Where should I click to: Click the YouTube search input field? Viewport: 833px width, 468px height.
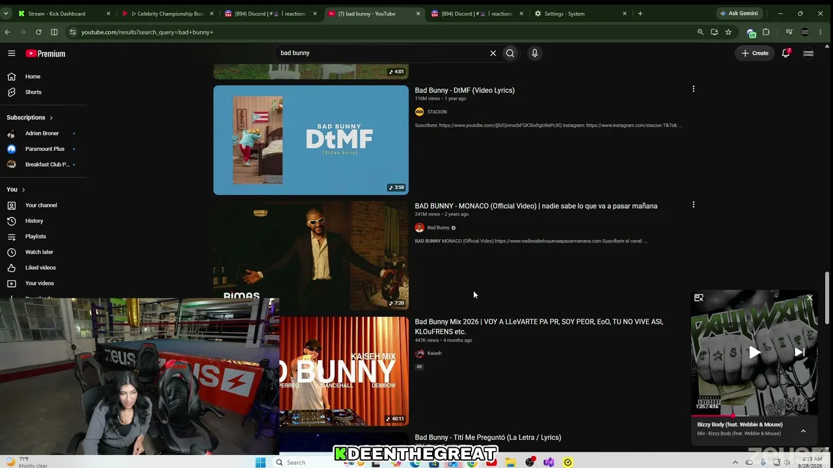coord(381,53)
